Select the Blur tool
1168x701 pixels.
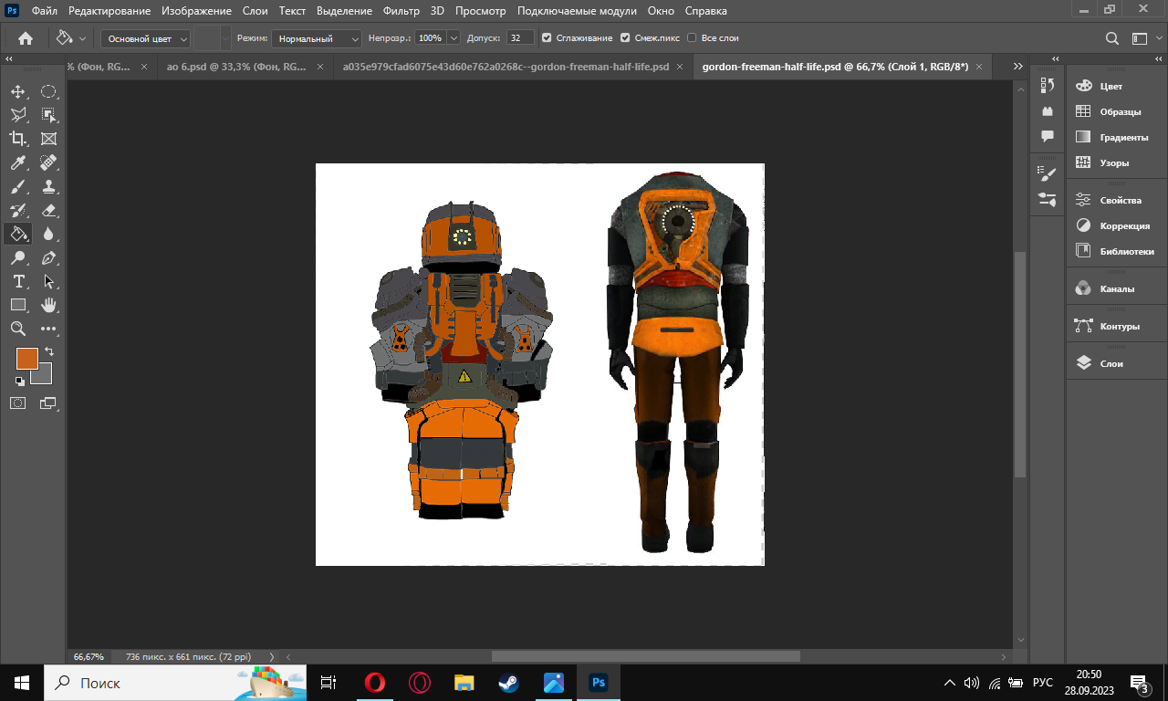pos(48,234)
